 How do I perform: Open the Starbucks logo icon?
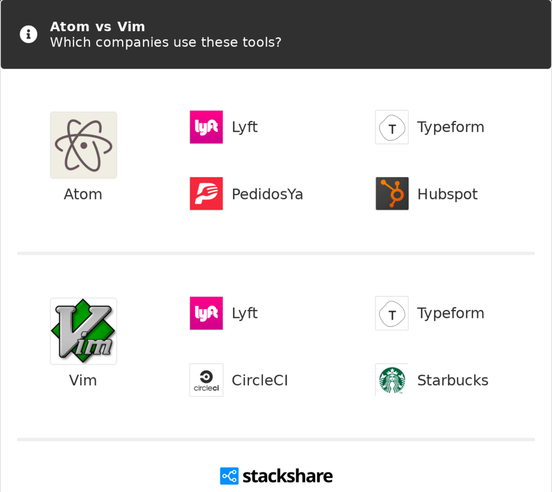(392, 380)
